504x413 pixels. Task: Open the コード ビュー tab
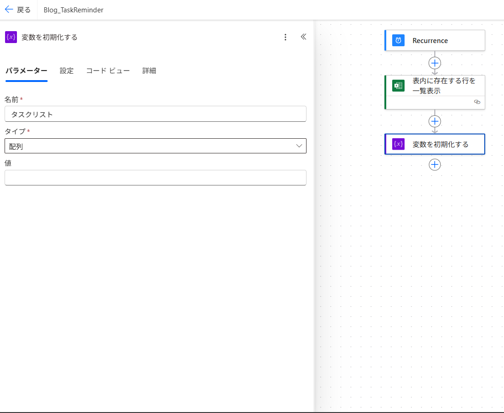[108, 71]
